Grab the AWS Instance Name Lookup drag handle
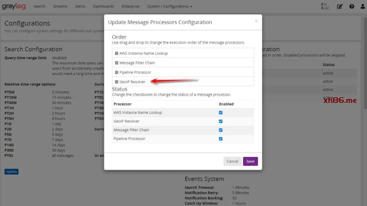The image size is (367, 206). [x=117, y=53]
